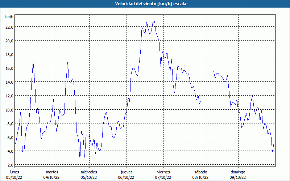
Task: Select the 10,0 y-axis value
Action: coord(9,110)
